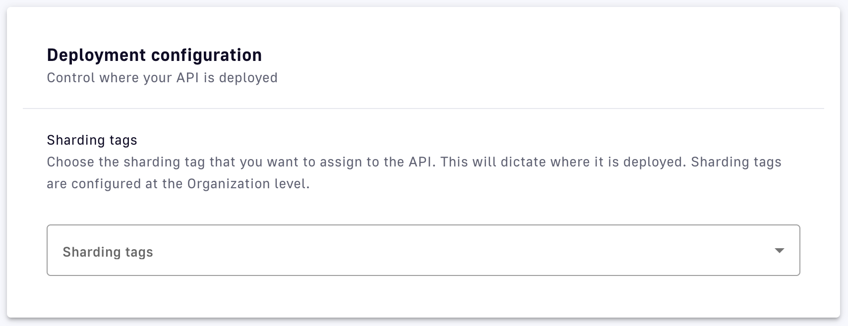Open the Sharding tags dropdown arrow
848x326 pixels.
point(779,251)
